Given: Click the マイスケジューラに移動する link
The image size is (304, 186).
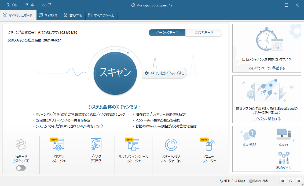Looking at the screenshot, I should coord(266,68).
